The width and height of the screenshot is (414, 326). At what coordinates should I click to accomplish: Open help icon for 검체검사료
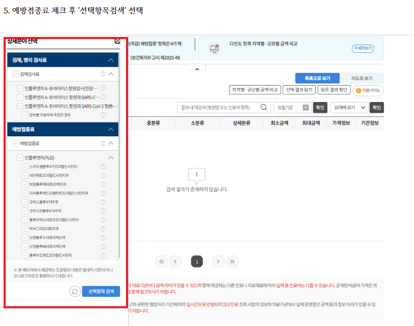103,74
